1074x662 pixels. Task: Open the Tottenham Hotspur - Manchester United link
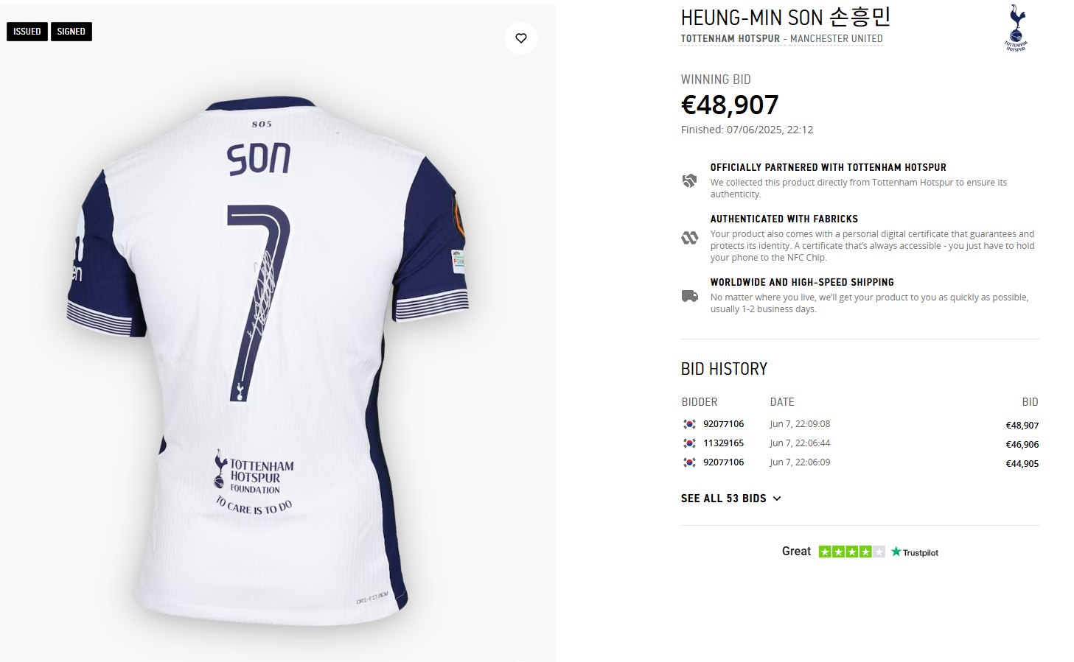(781, 38)
